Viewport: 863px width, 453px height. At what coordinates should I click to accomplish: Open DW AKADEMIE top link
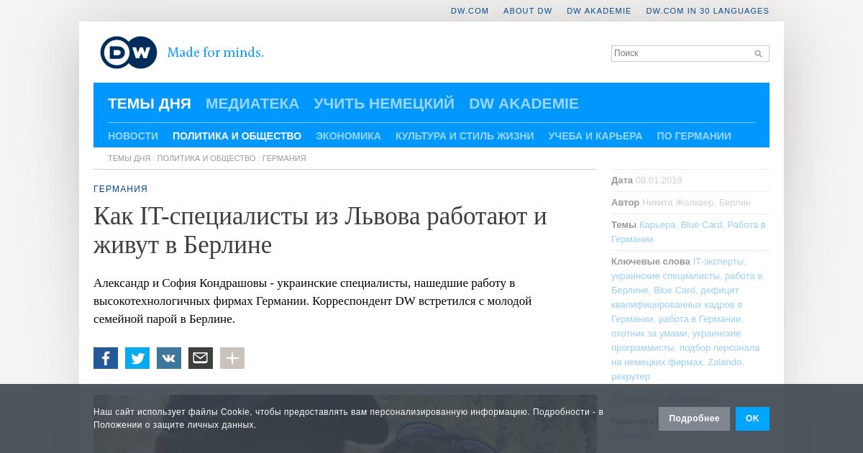599,11
